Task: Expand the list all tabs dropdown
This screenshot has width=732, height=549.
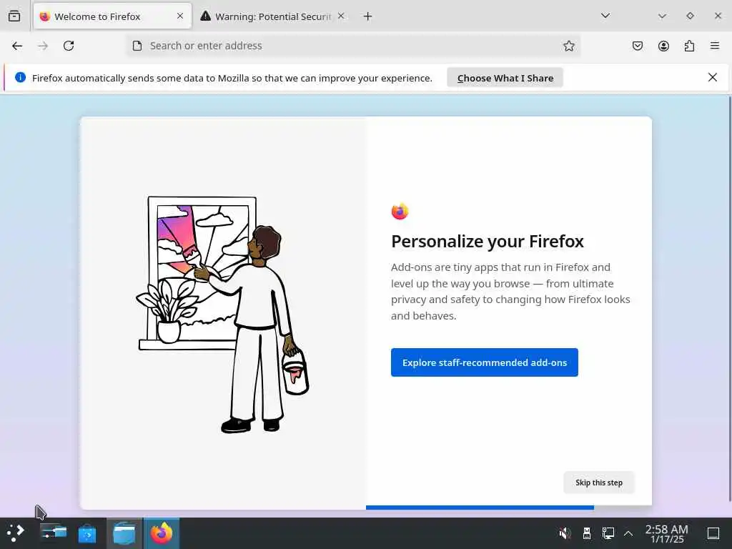Action: tap(605, 16)
